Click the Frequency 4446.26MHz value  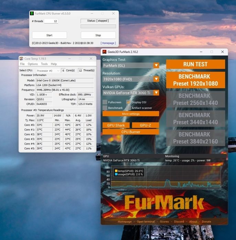(65, 90)
